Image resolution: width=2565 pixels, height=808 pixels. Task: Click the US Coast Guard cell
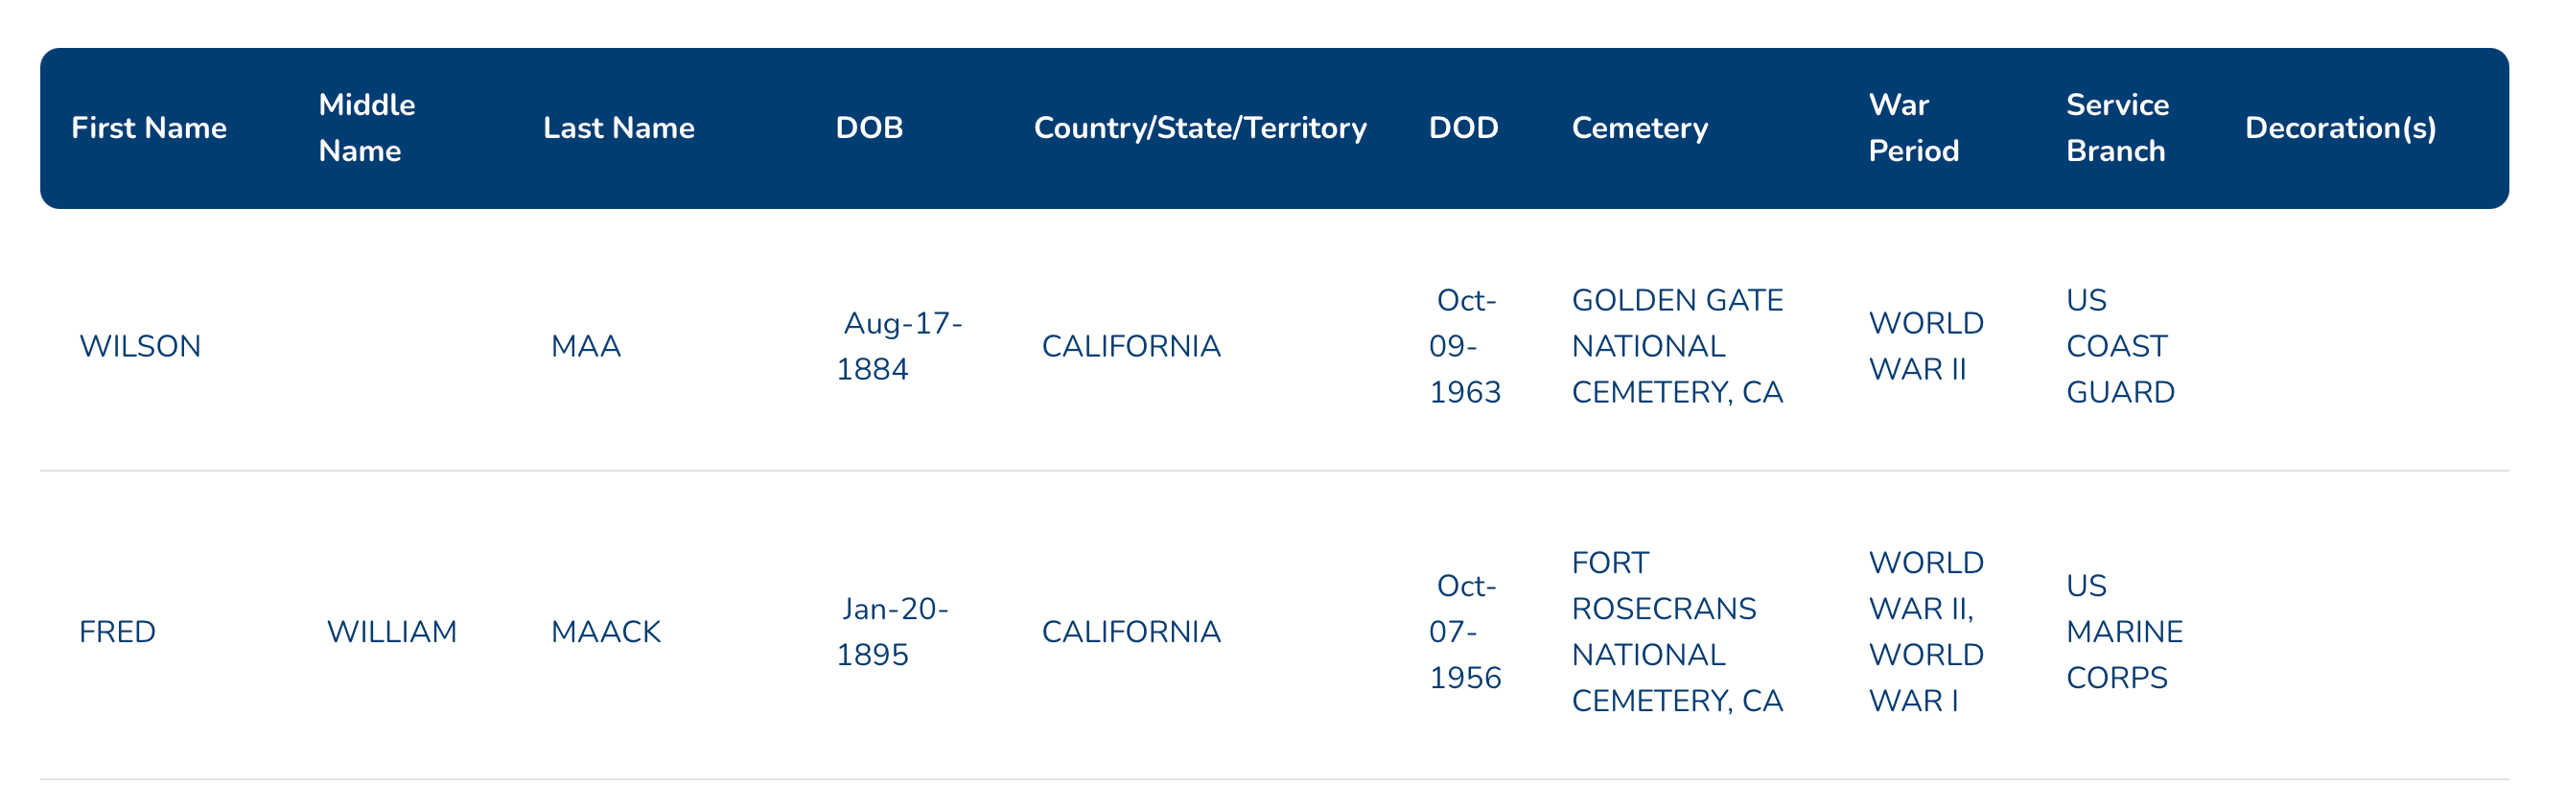(2120, 346)
